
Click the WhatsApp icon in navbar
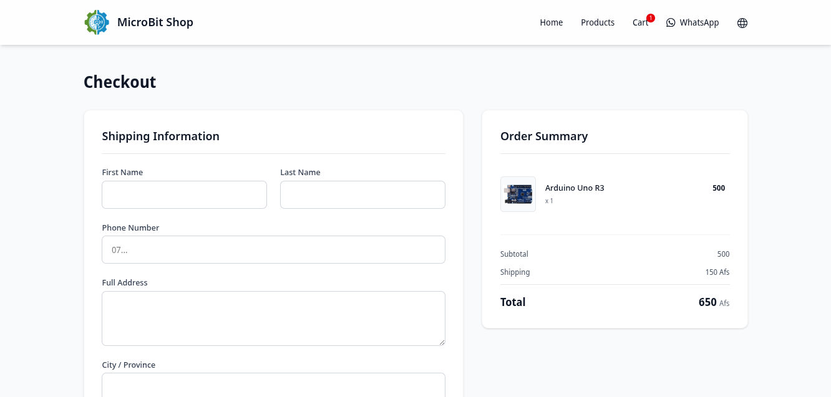[671, 22]
